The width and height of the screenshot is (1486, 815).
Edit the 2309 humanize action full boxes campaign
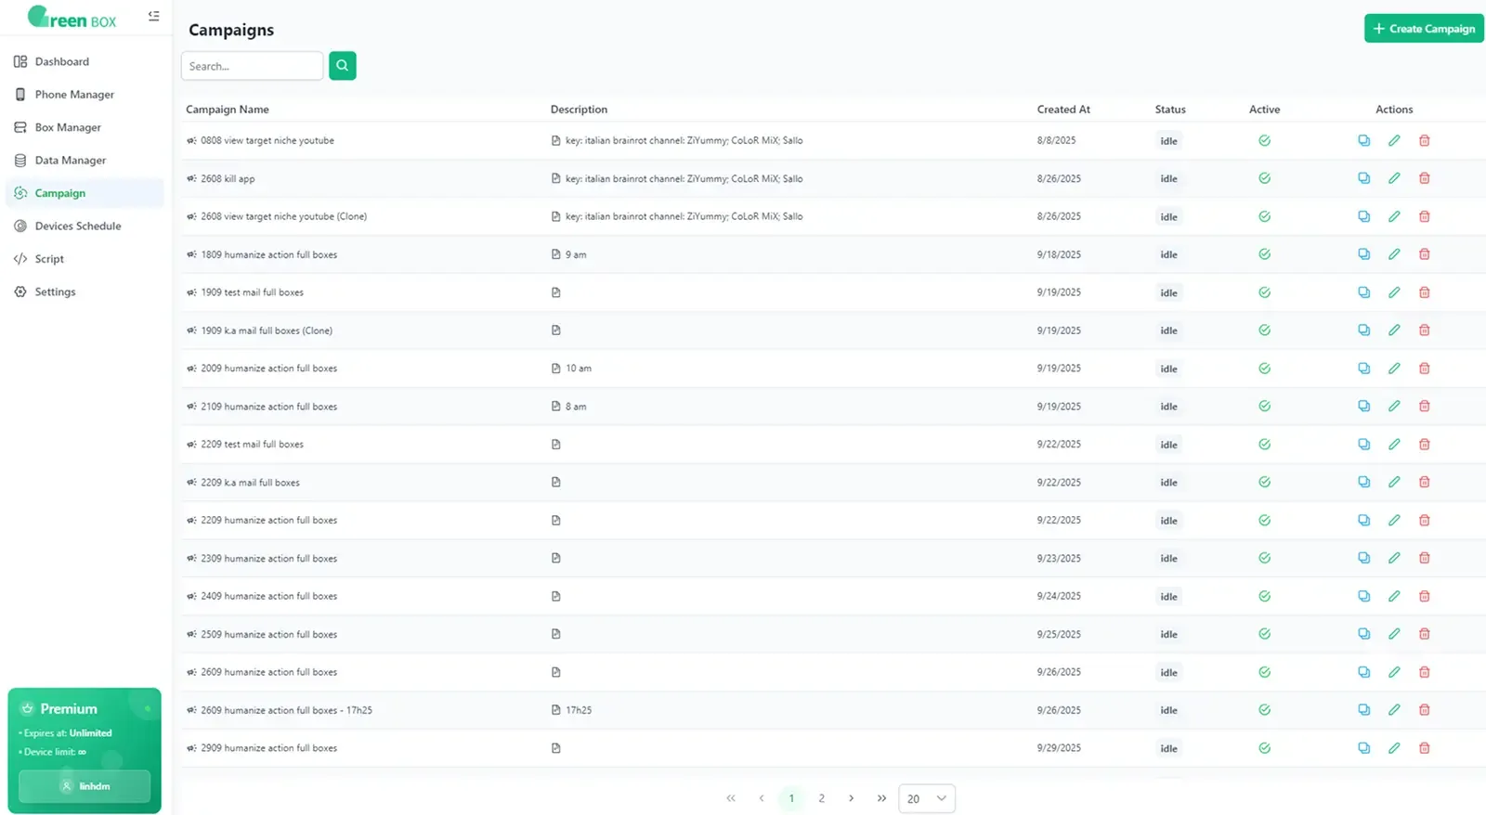point(1394,558)
